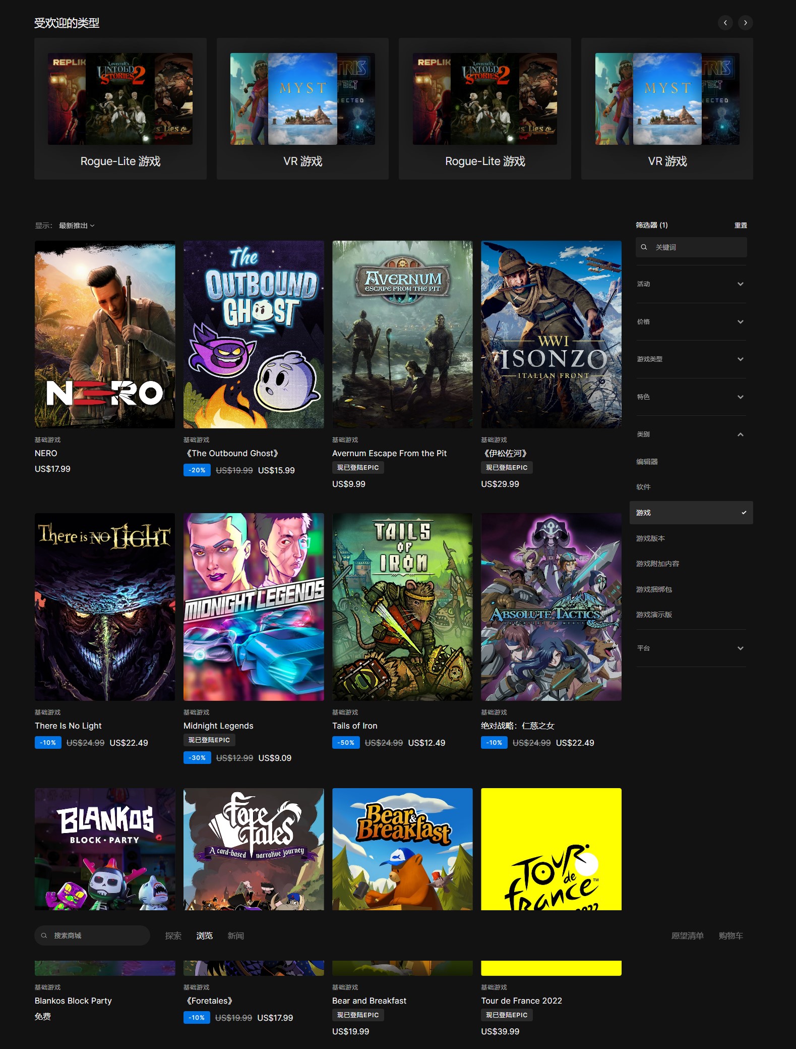Click 重置 to reset filters
This screenshot has height=1049, width=796.
tap(741, 226)
